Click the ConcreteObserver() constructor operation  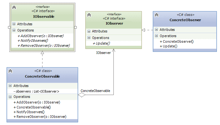[x=177, y=41]
